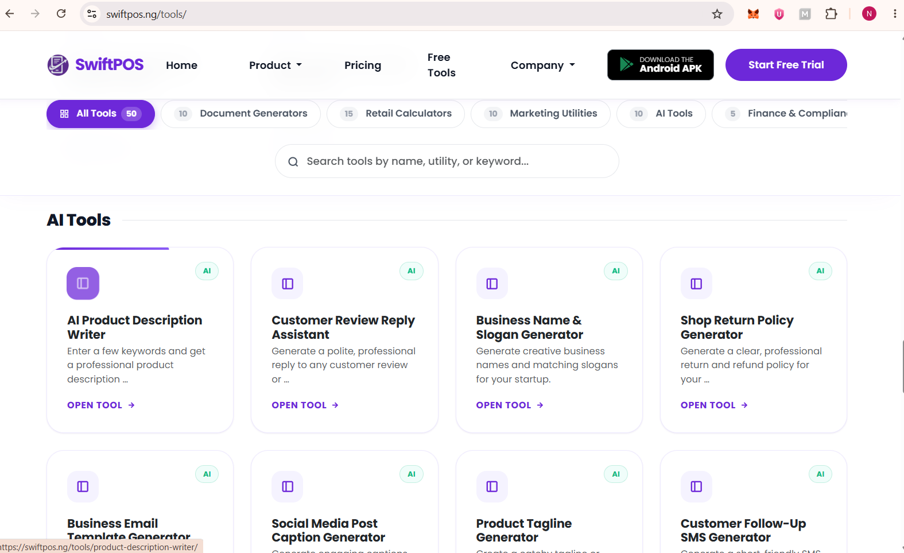
Task: Open site information icon in address bar
Action: point(92,14)
